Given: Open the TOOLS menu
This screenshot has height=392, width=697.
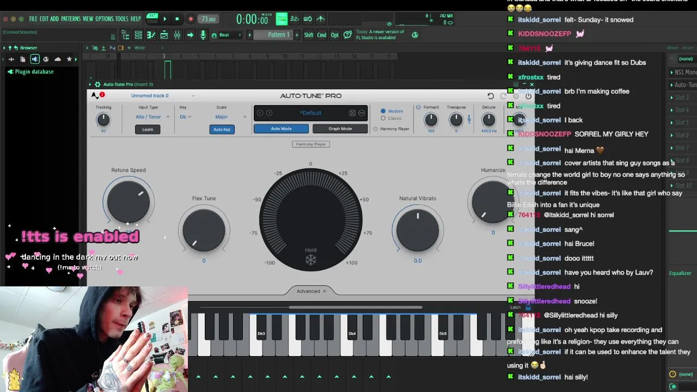Looking at the screenshot, I should tap(122, 19).
